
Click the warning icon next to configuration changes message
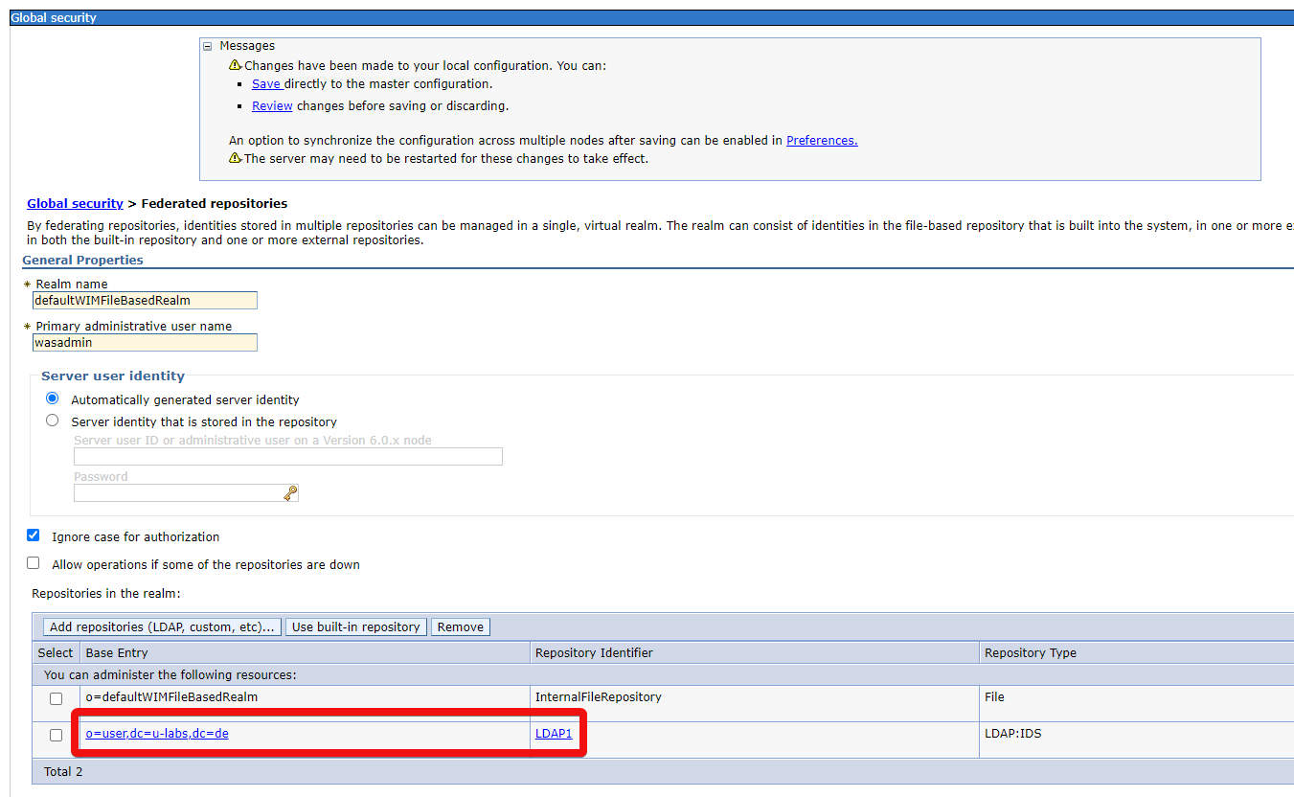235,65
